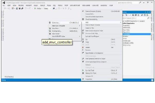
Task: Click the Copy icon in context menu
Action: [x=83, y=42]
